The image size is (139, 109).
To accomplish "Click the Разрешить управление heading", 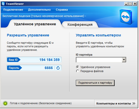I will click(28, 35).
